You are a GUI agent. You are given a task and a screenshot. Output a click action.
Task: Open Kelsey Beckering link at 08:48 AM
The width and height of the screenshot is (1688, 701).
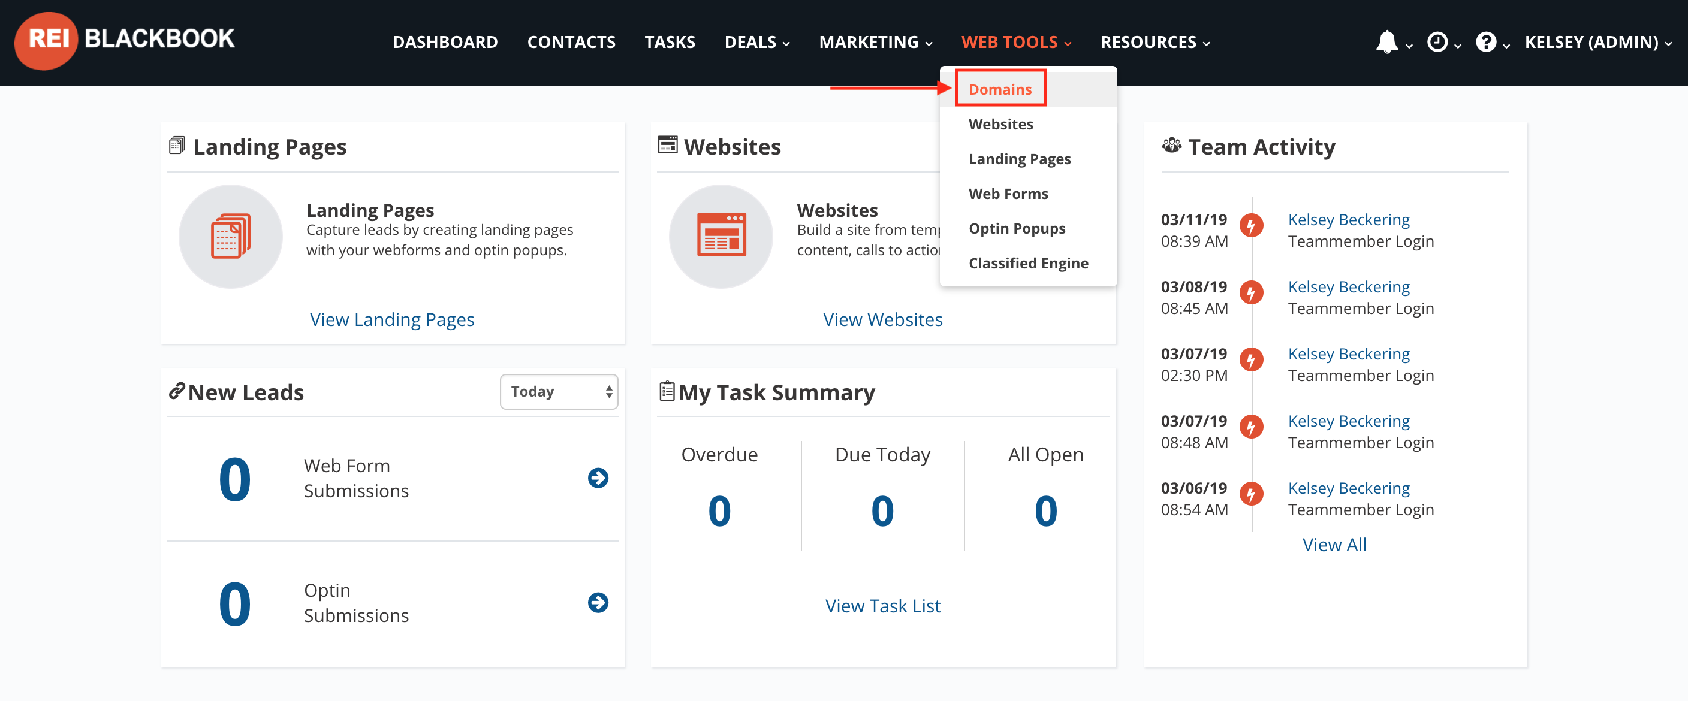1349,421
